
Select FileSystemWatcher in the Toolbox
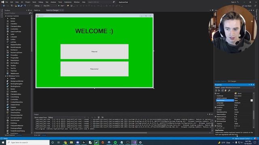pyautogui.click(x=17, y=126)
